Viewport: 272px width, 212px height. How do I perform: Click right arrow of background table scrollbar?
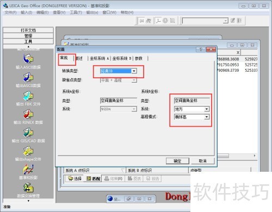click(x=255, y=155)
